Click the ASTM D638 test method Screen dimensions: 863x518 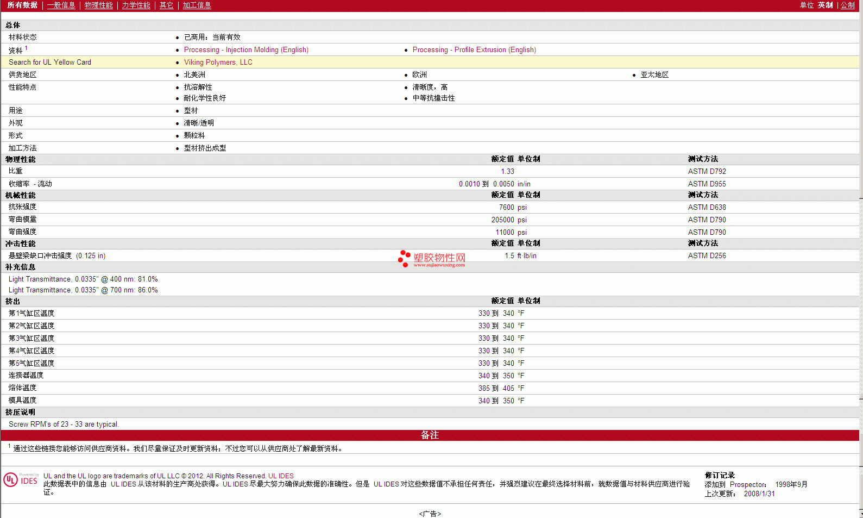click(x=707, y=207)
